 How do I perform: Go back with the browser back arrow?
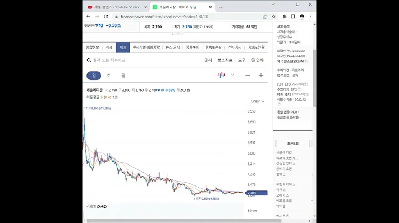pyautogui.click(x=88, y=17)
